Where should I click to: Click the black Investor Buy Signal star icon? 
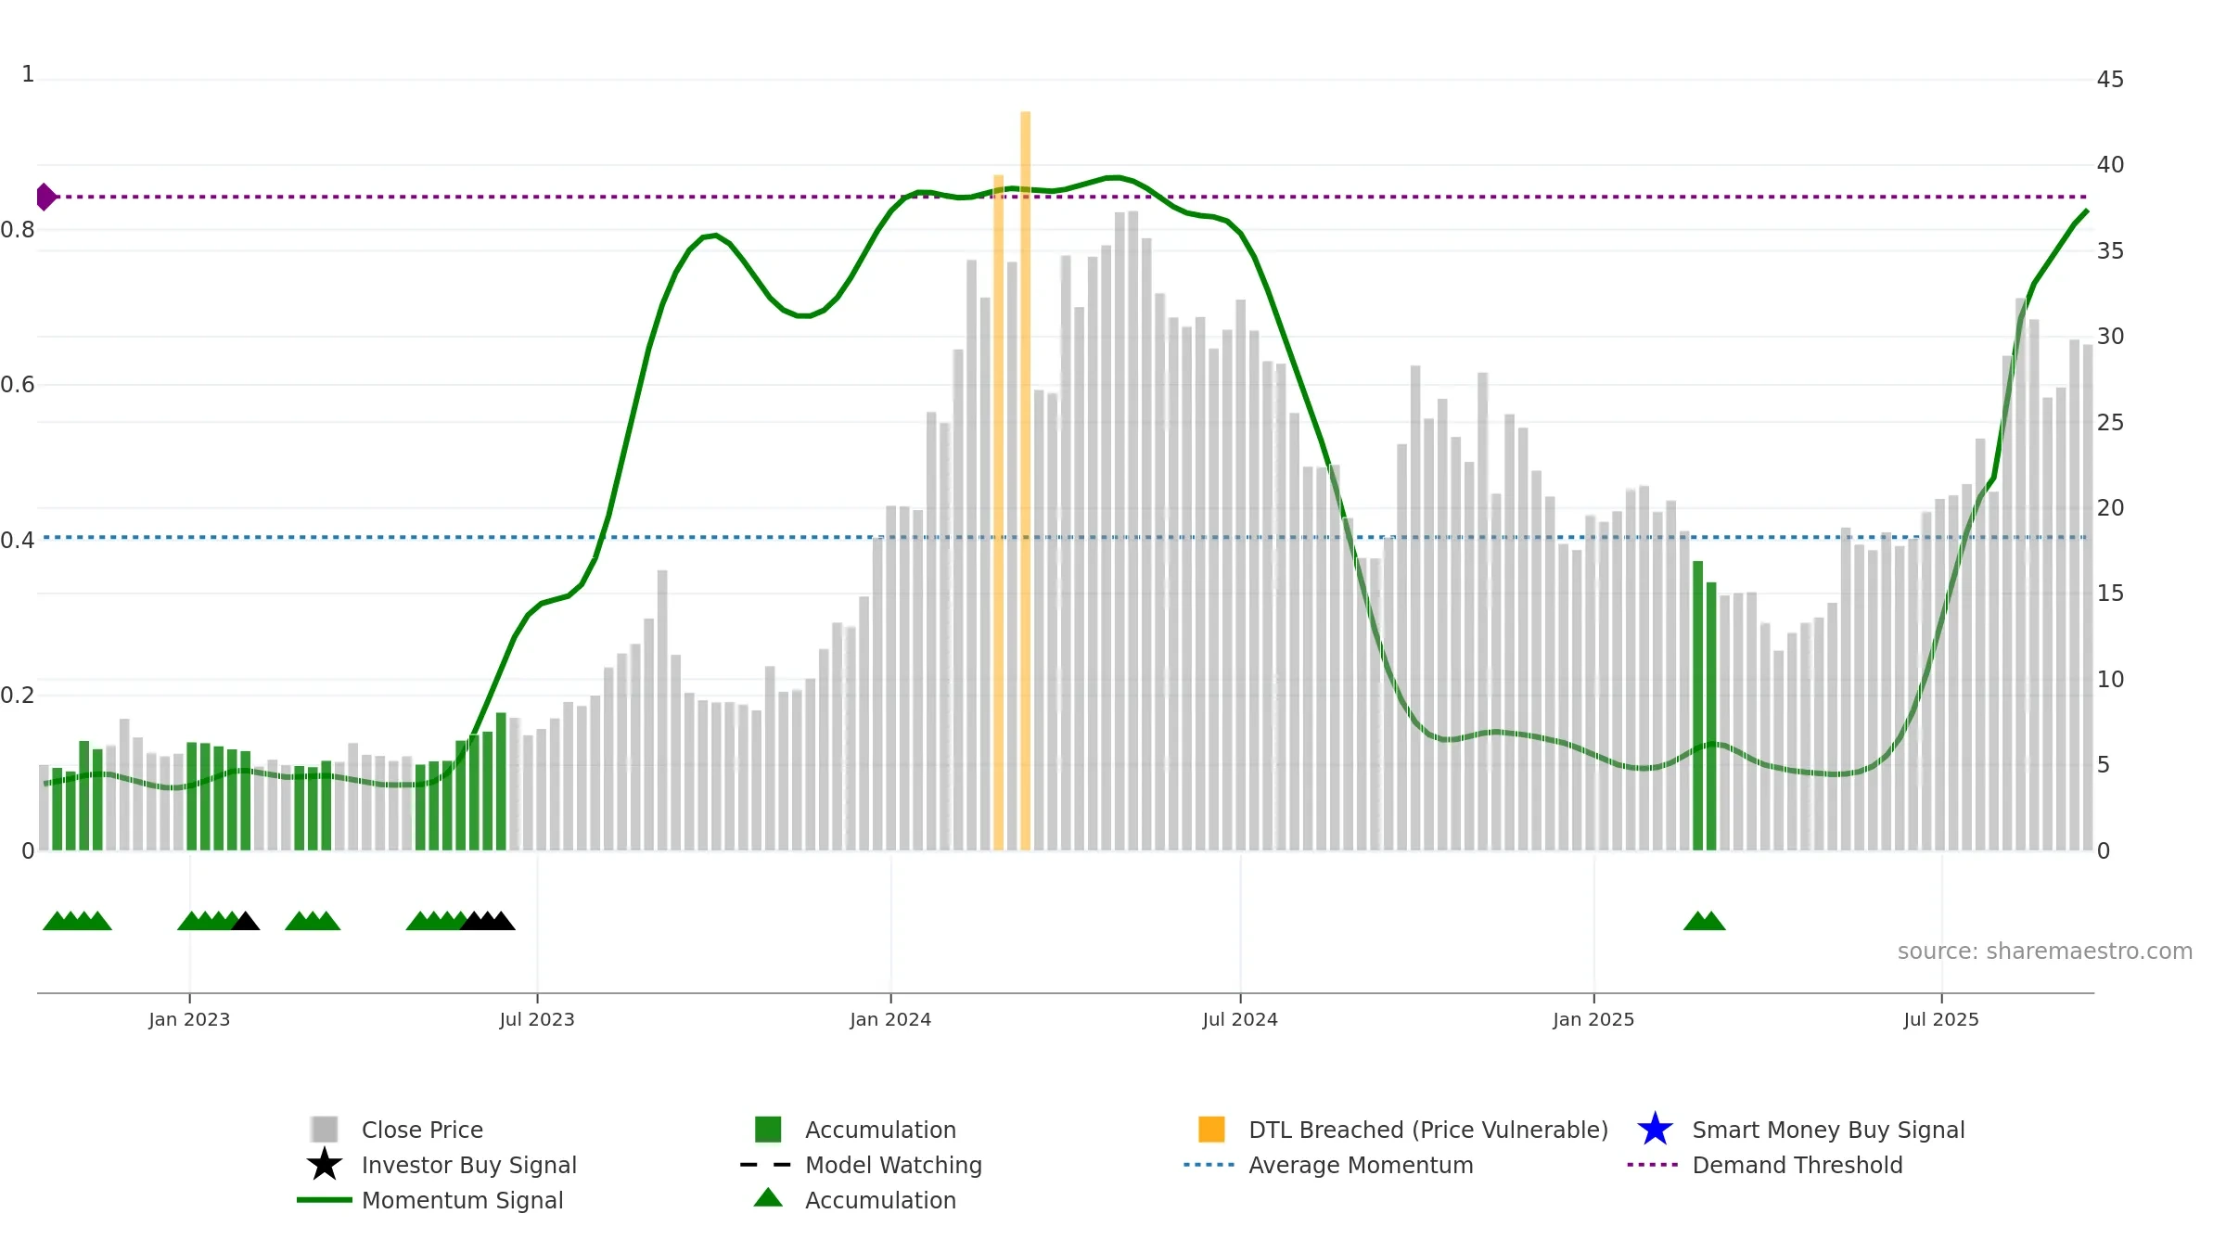pyautogui.click(x=325, y=1165)
